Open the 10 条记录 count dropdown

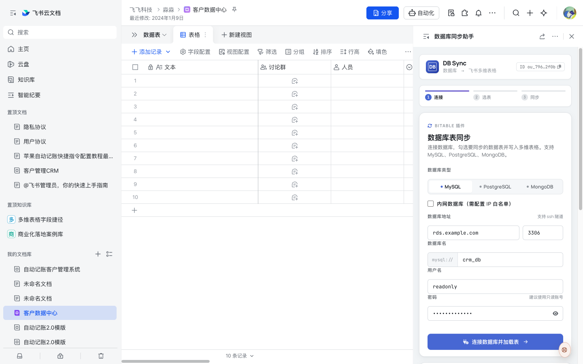pos(240,356)
